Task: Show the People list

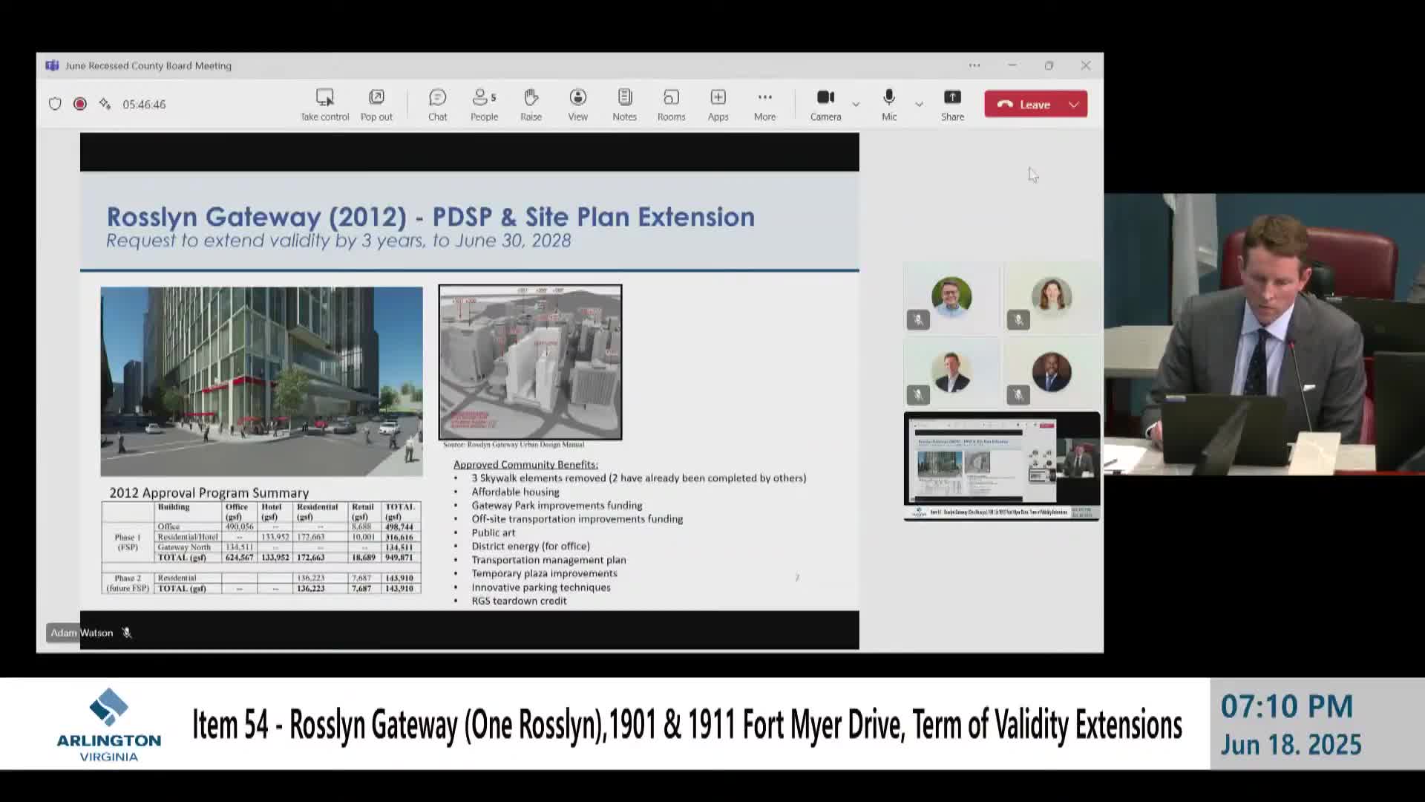Action: (483, 104)
